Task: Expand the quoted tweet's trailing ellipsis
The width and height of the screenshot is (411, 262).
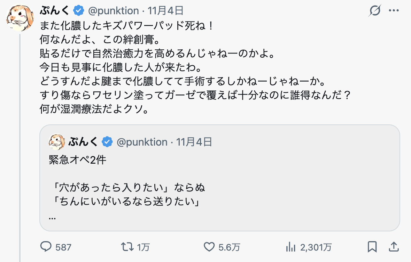Action: (53, 218)
